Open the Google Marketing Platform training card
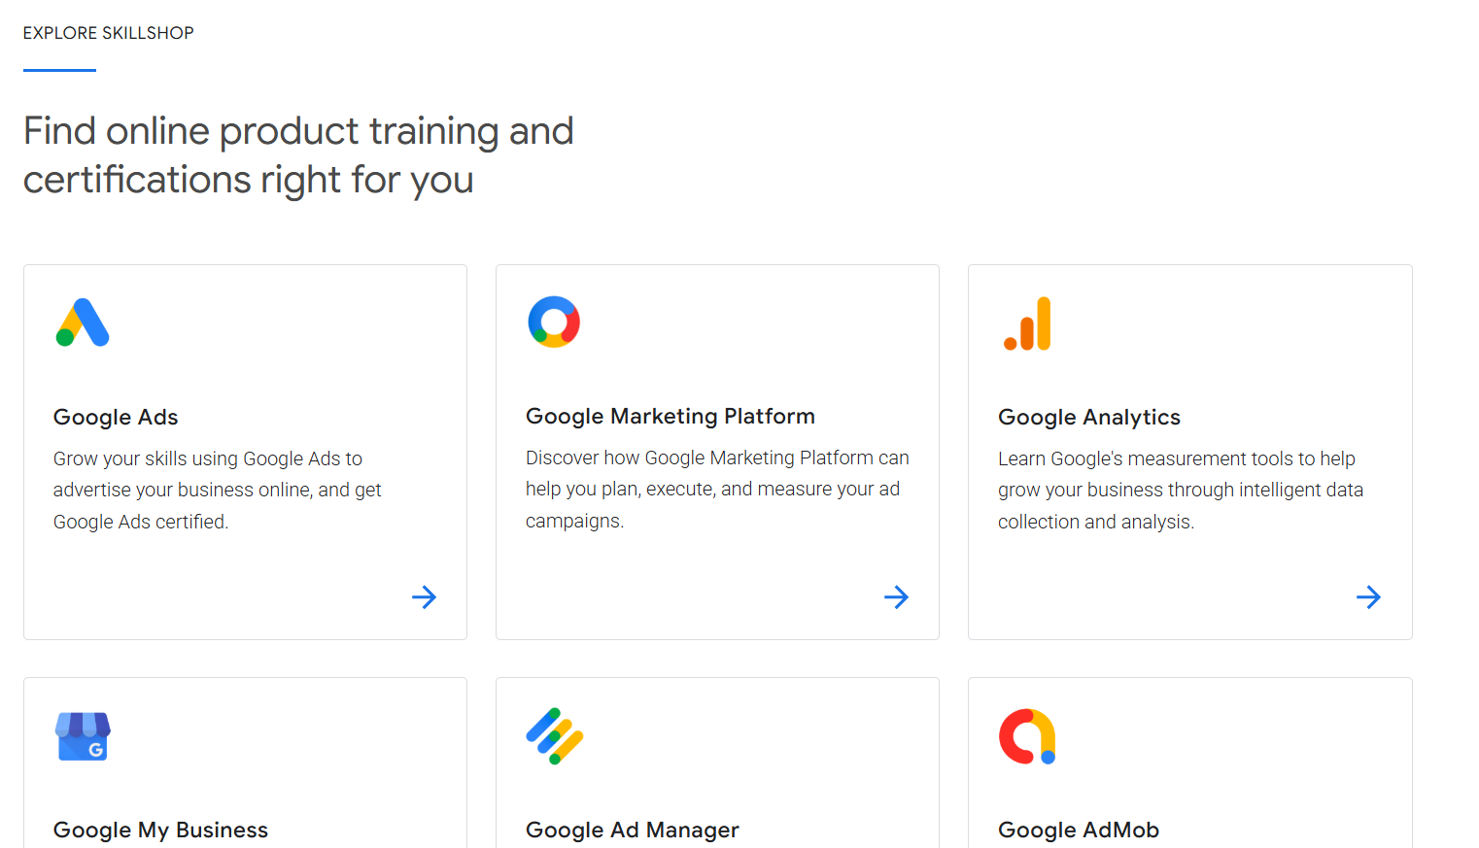 716,452
